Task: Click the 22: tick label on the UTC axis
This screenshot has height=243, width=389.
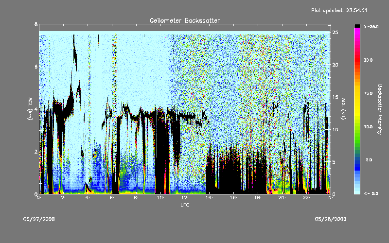Action: [306, 198]
